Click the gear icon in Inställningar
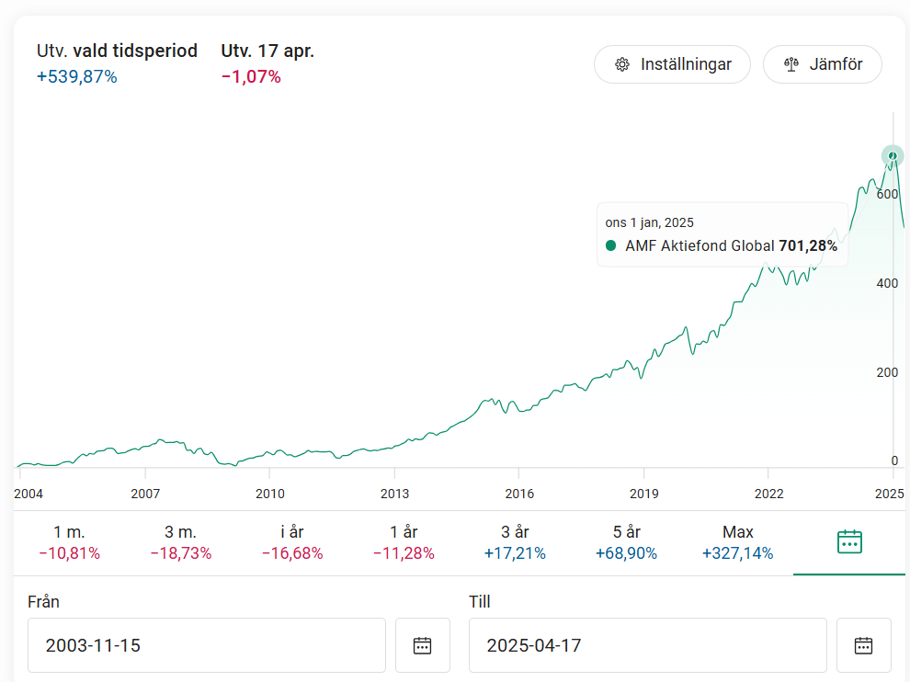 pyautogui.click(x=622, y=64)
